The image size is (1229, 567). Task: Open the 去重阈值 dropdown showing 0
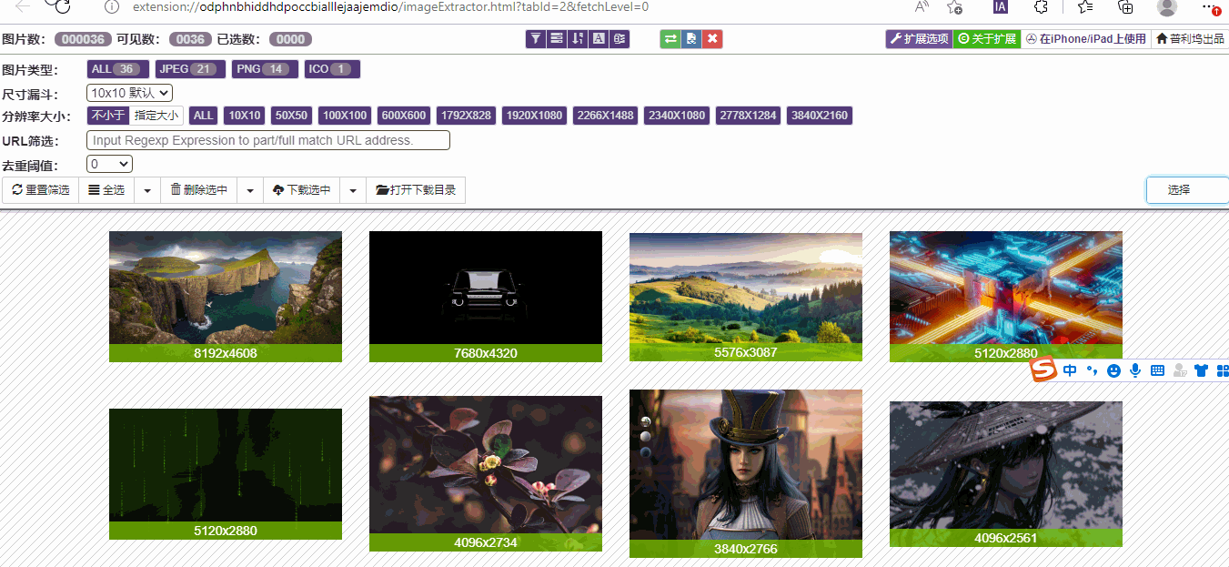pyautogui.click(x=109, y=165)
